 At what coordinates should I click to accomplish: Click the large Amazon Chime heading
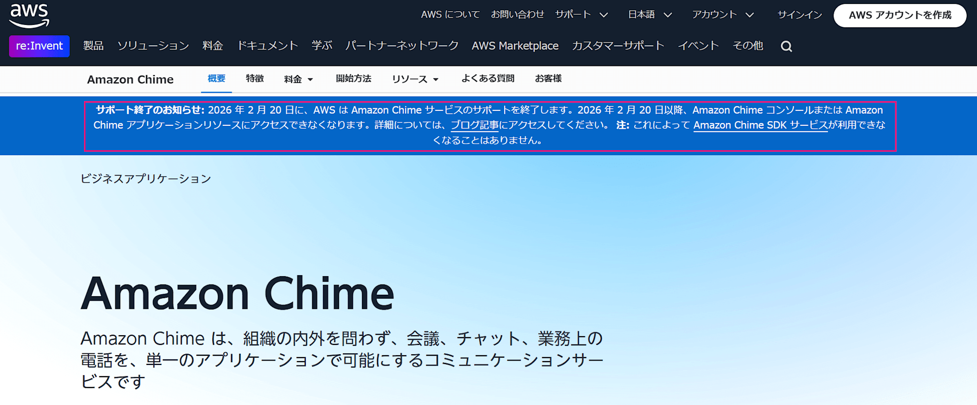237,293
